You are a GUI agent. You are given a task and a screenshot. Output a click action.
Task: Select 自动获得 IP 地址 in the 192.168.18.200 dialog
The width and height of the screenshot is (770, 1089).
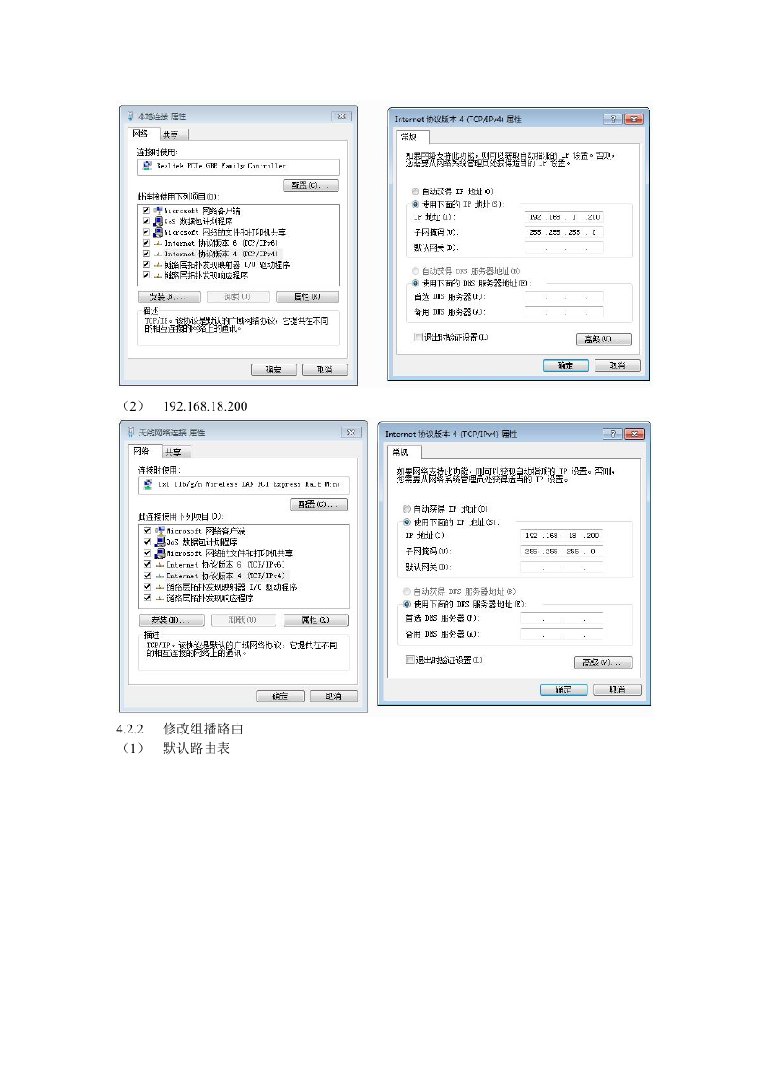tap(407, 509)
